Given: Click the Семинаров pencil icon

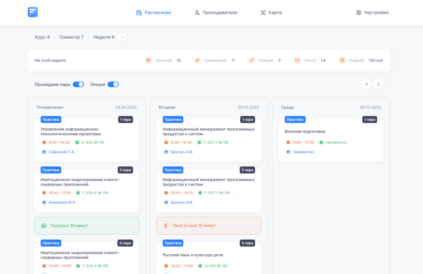Looking at the screenshot, I should click(x=197, y=60).
